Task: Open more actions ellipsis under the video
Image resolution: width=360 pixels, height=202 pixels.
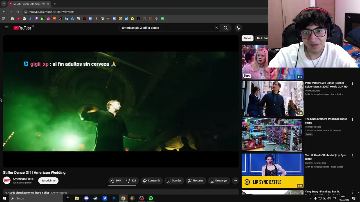Action: pyautogui.click(x=235, y=181)
